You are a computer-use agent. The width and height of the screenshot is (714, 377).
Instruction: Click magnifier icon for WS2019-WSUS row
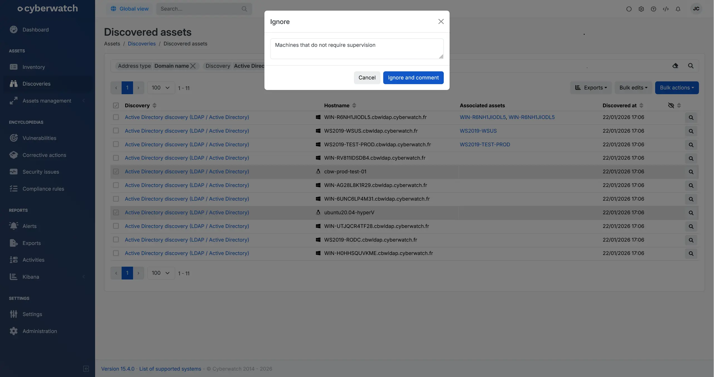tap(691, 131)
